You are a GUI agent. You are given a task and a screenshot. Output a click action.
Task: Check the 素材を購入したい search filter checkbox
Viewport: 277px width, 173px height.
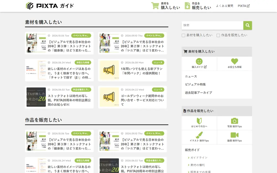pyautogui.click(x=183, y=35)
